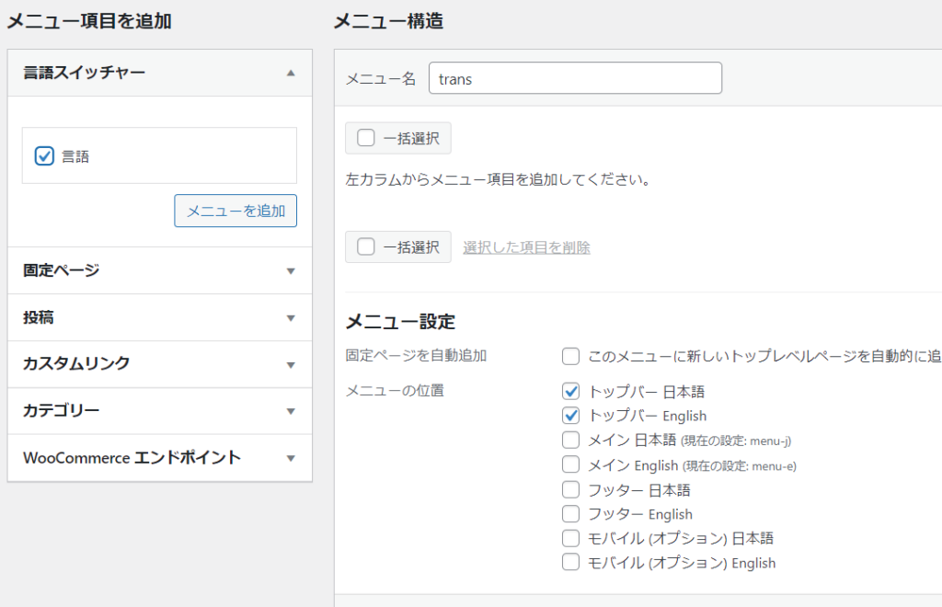The height and width of the screenshot is (607, 942).
Task: Enable フッター English menu location
Action: (x=570, y=513)
